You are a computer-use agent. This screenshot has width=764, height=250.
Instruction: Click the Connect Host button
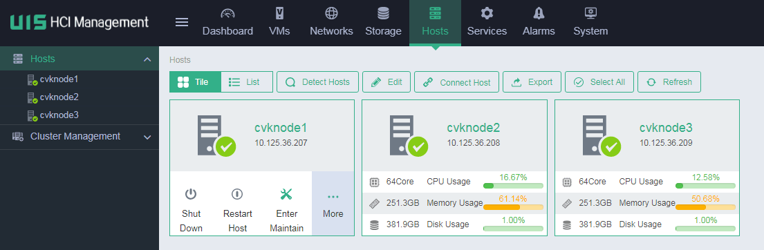click(x=456, y=81)
